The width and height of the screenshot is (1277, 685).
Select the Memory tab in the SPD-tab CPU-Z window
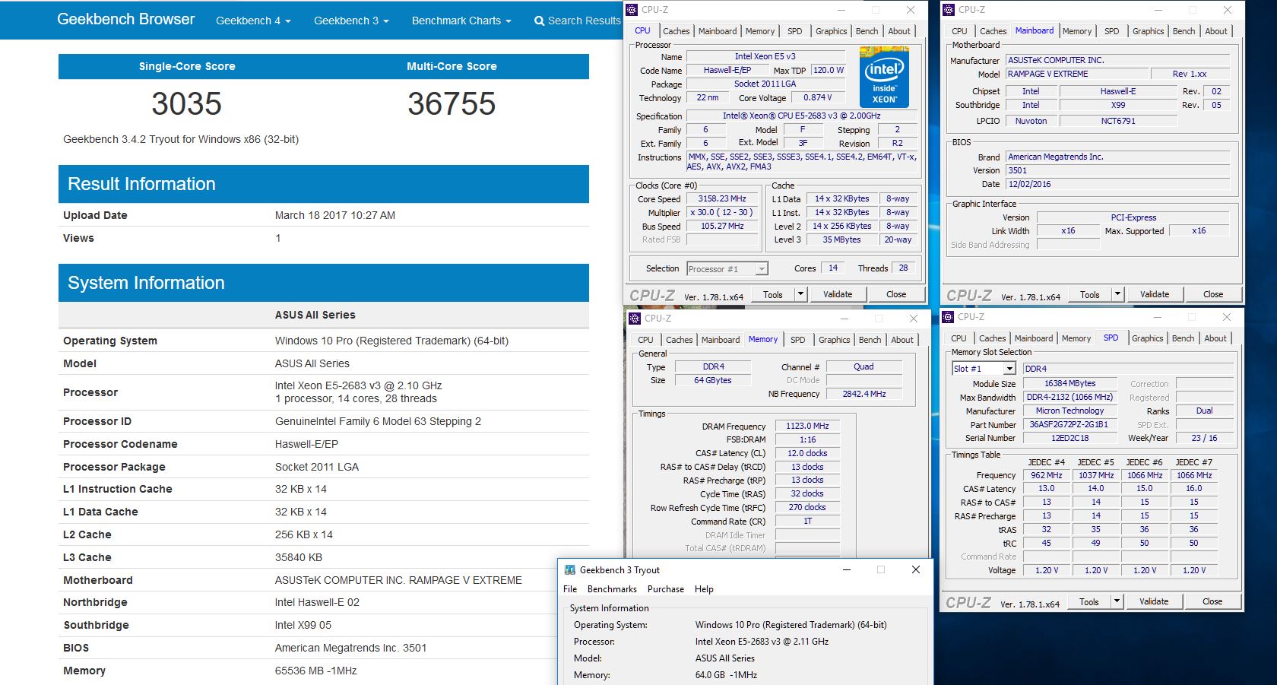click(1076, 338)
